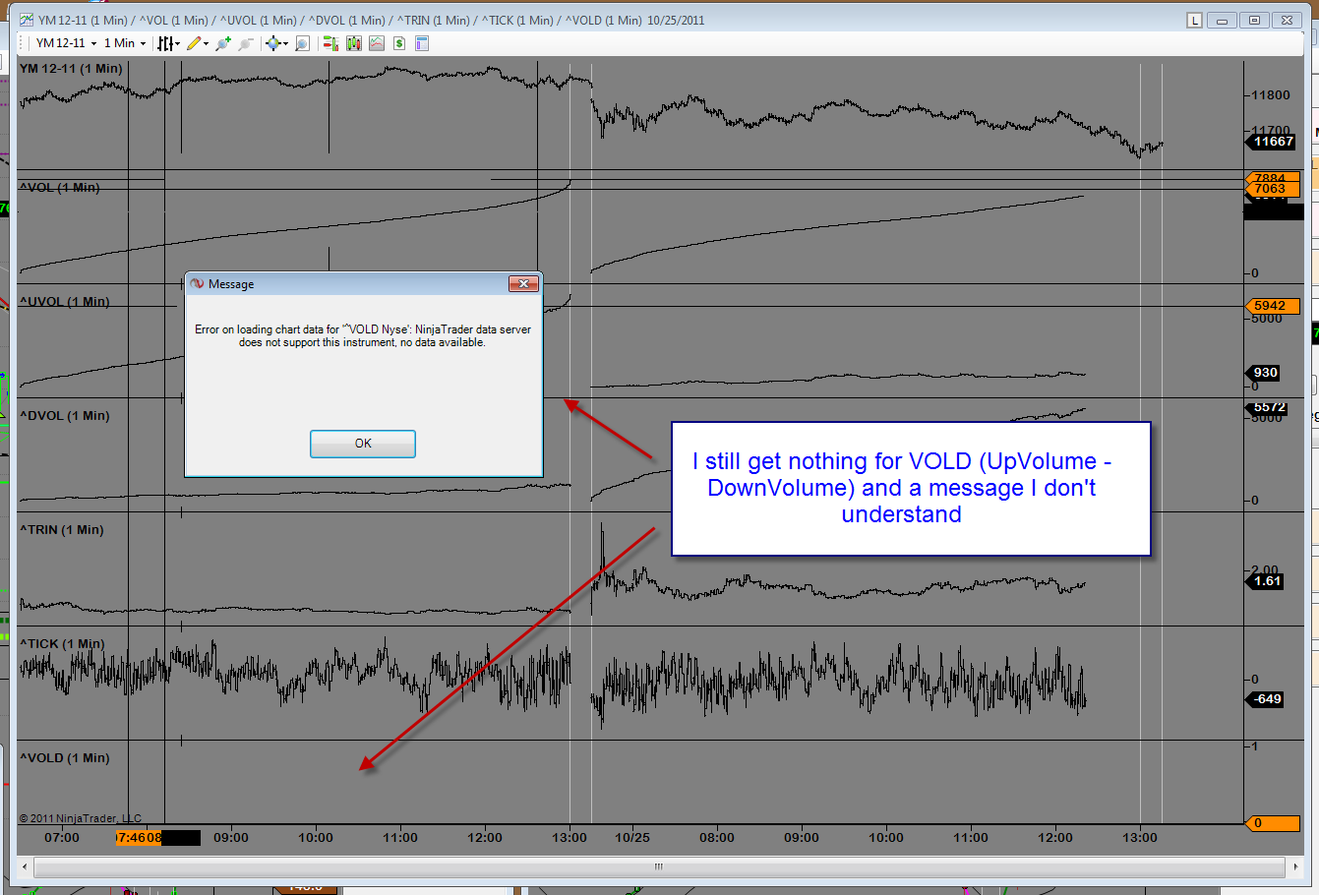Select the ^VOLD (1 Min) panel label

coord(65,758)
